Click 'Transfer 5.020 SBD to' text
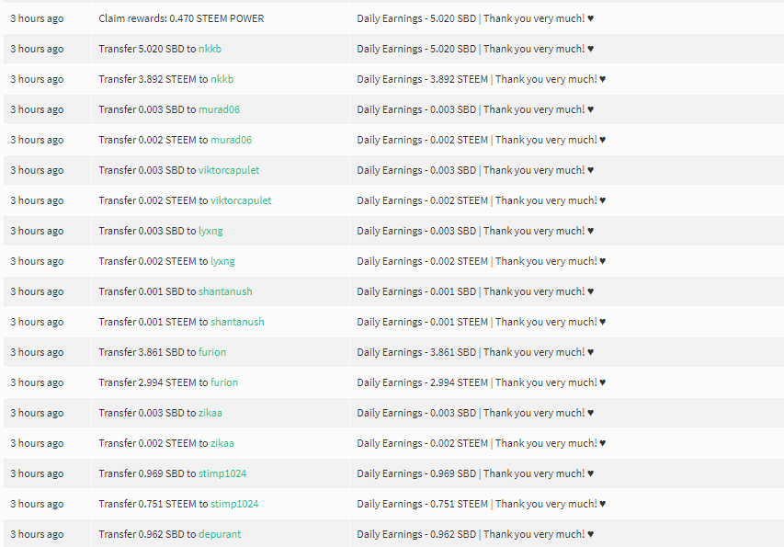The image size is (784, 547). (147, 49)
